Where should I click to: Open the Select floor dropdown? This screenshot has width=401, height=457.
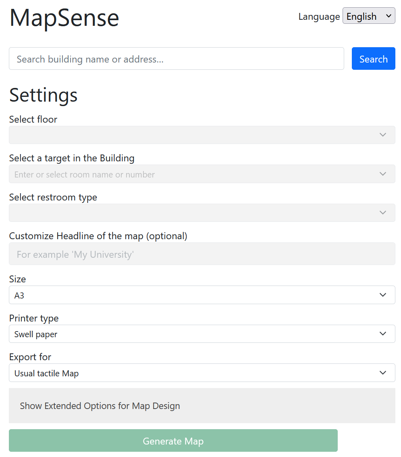point(202,135)
